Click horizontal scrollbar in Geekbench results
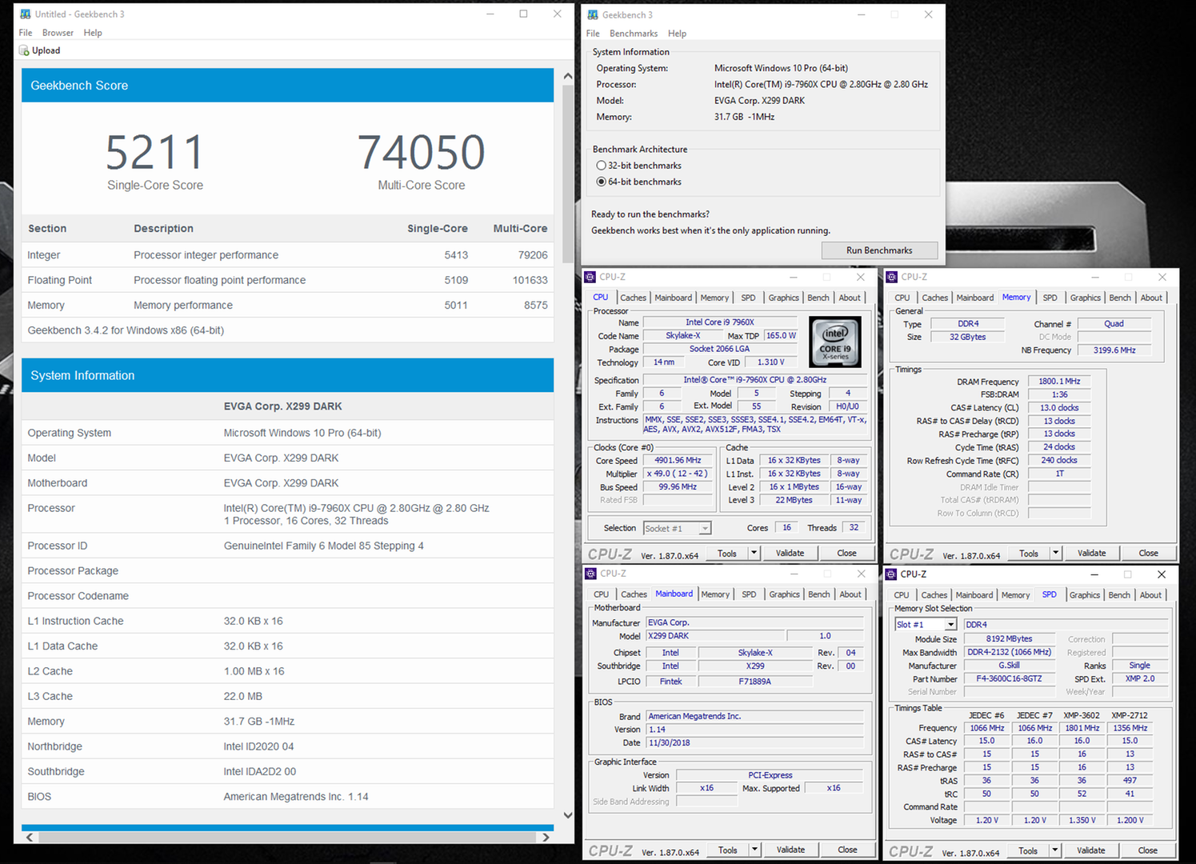This screenshot has height=864, width=1196. pyautogui.click(x=287, y=837)
